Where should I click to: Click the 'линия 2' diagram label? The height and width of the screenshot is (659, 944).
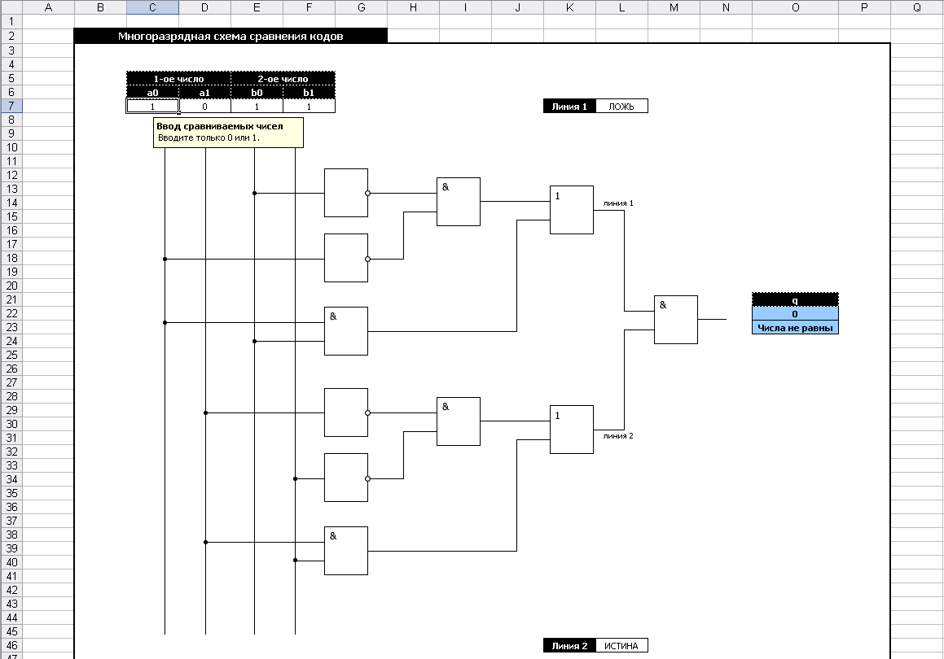point(618,436)
